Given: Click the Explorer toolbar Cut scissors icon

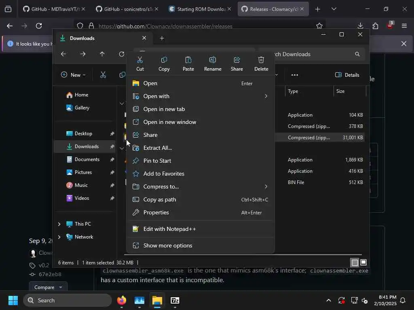Looking at the screenshot, I should tap(103, 75).
